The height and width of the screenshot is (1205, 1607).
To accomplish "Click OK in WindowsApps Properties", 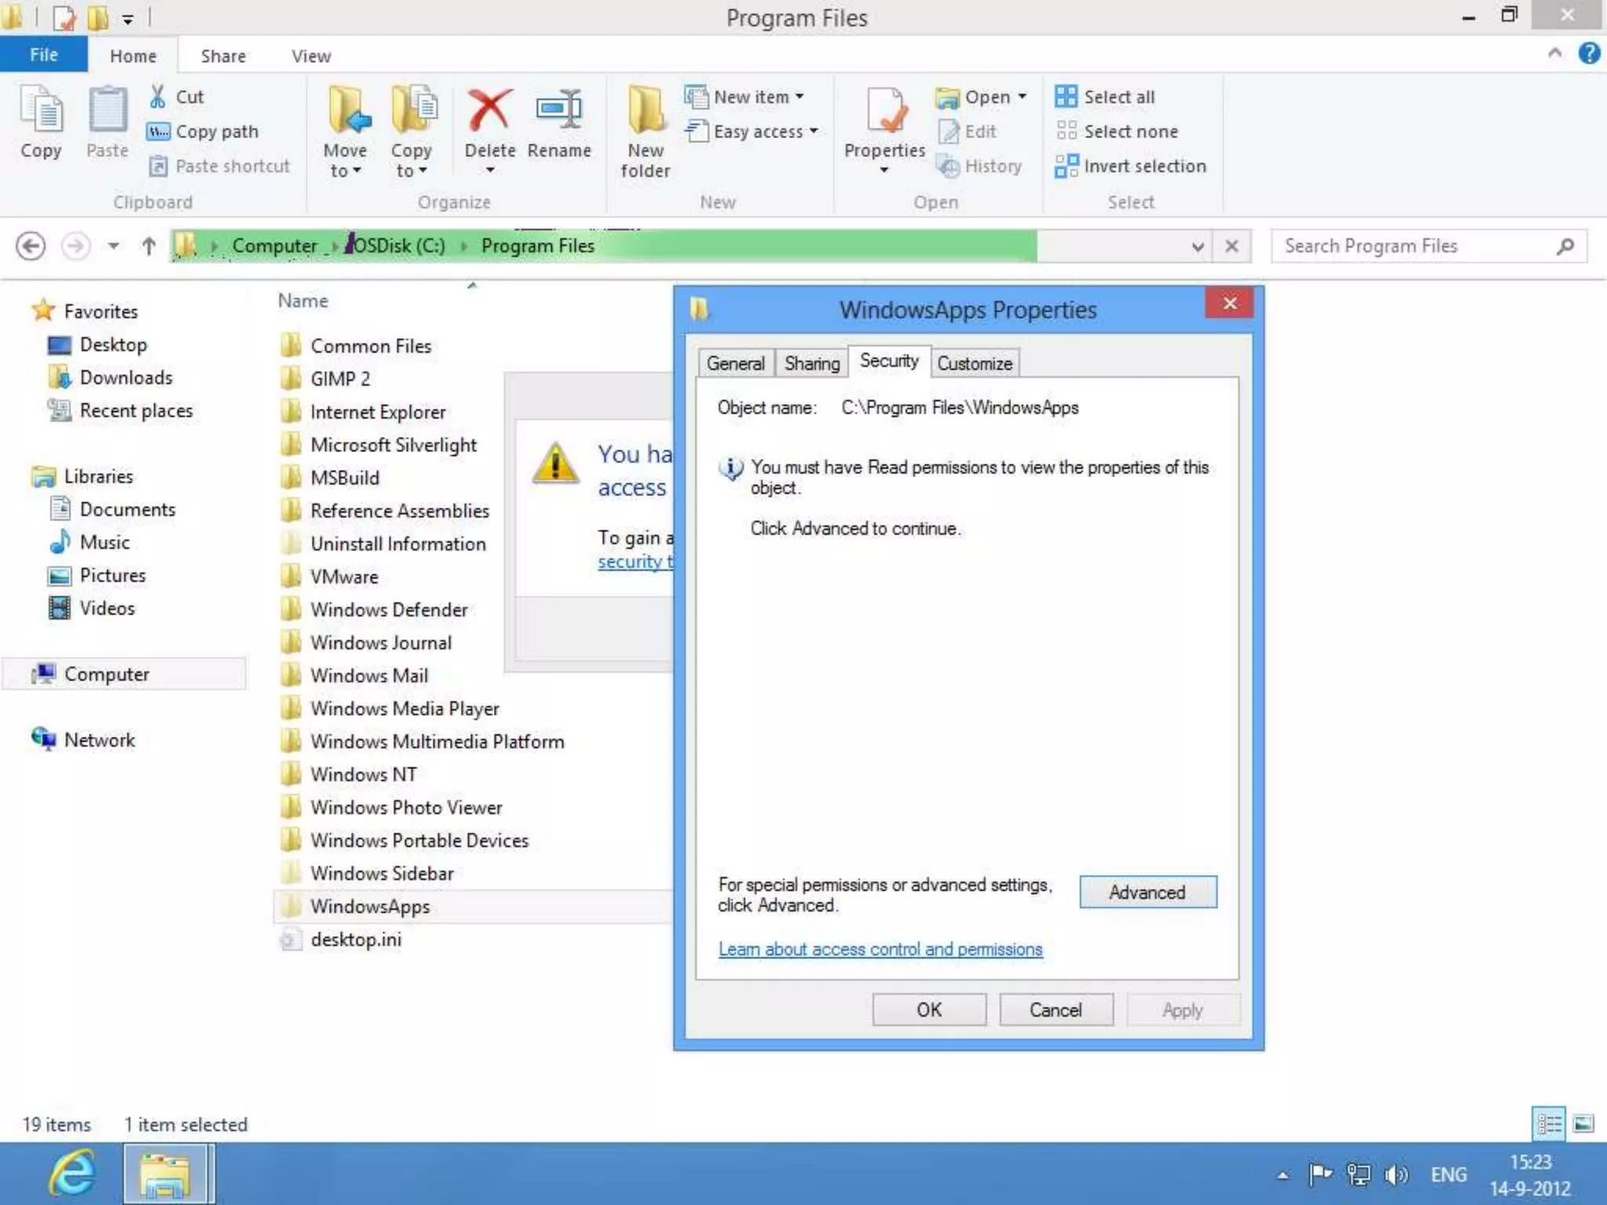I will pyautogui.click(x=929, y=1010).
